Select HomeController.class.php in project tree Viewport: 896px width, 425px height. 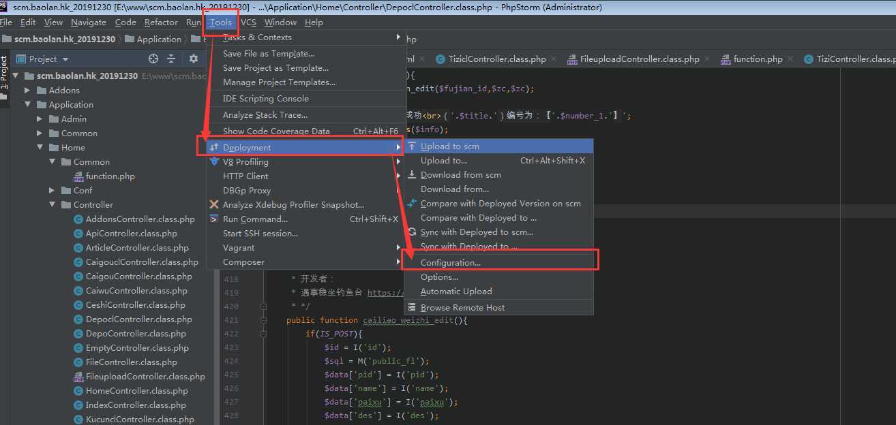tap(137, 391)
